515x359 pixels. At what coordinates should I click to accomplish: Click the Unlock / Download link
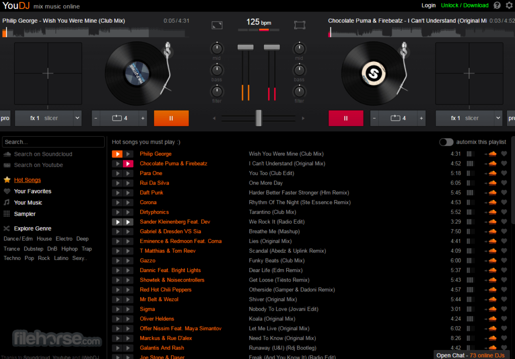pyautogui.click(x=464, y=6)
